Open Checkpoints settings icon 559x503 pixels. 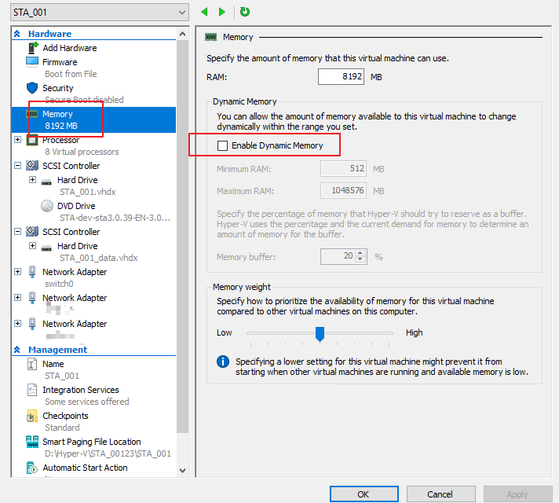click(32, 416)
